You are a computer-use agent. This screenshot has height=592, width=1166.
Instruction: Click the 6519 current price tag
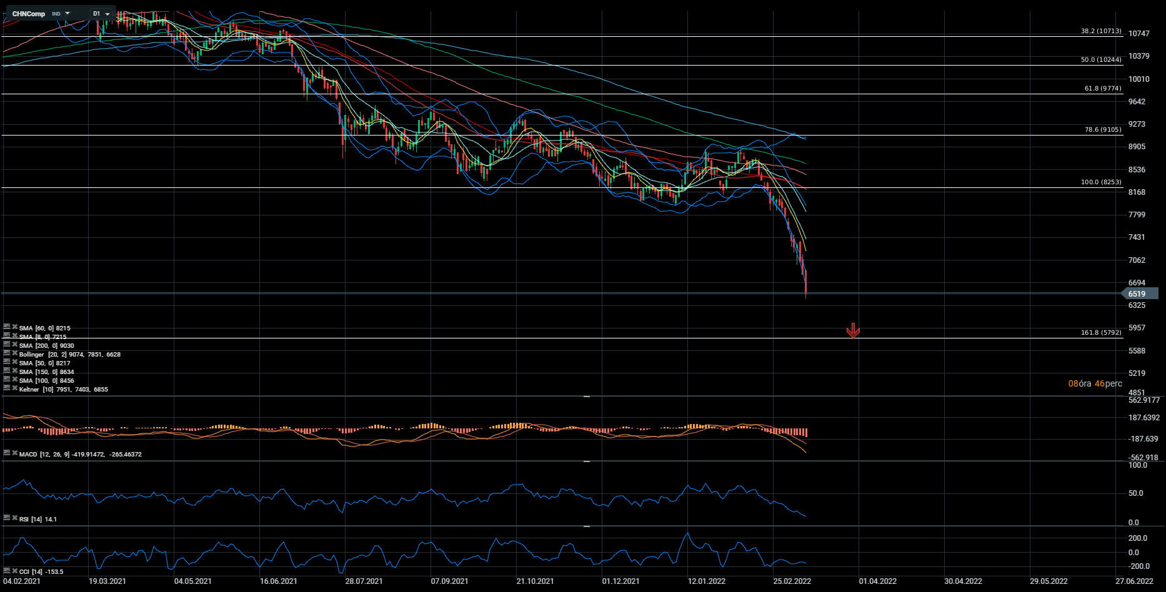coord(1137,294)
